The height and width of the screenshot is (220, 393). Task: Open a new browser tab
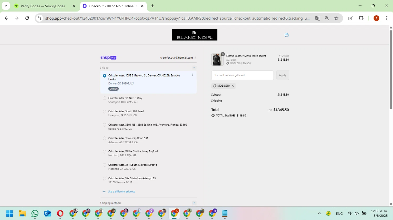pyautogui.click(x=152, y=6)
